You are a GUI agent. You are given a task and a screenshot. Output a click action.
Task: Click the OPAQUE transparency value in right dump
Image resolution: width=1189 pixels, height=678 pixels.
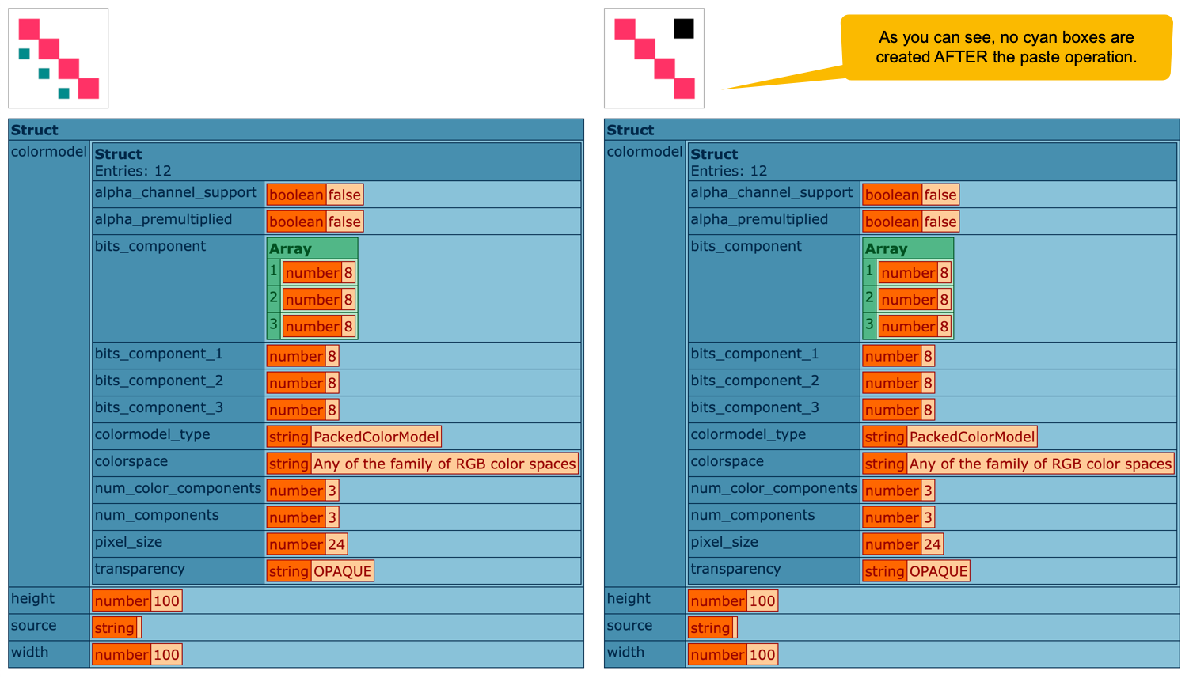(938, 571)
